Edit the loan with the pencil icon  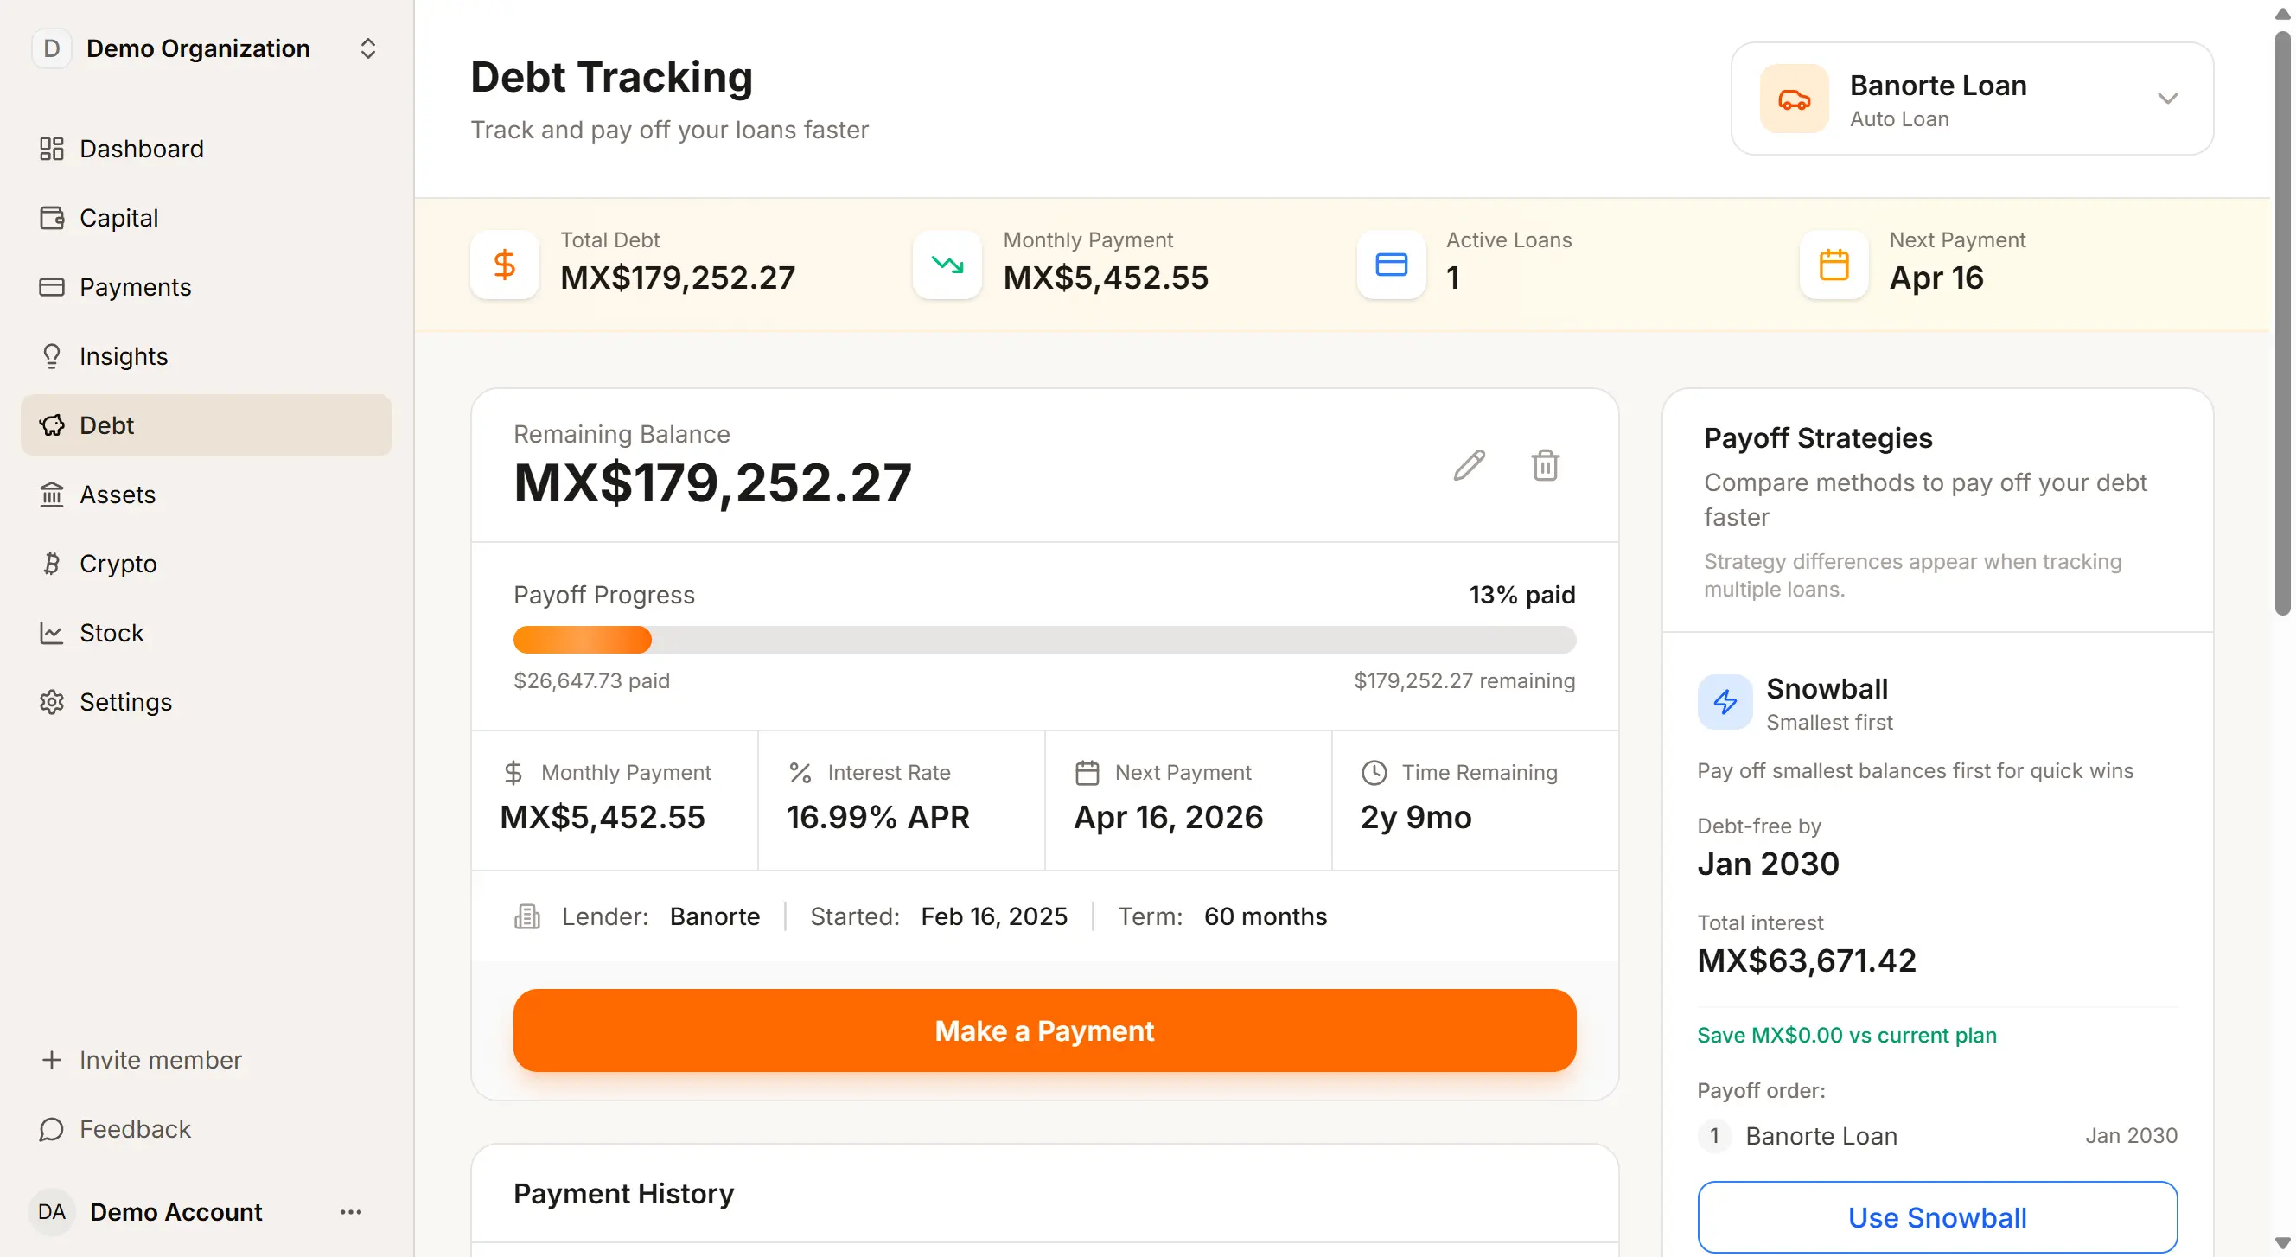coord(1469,464)
